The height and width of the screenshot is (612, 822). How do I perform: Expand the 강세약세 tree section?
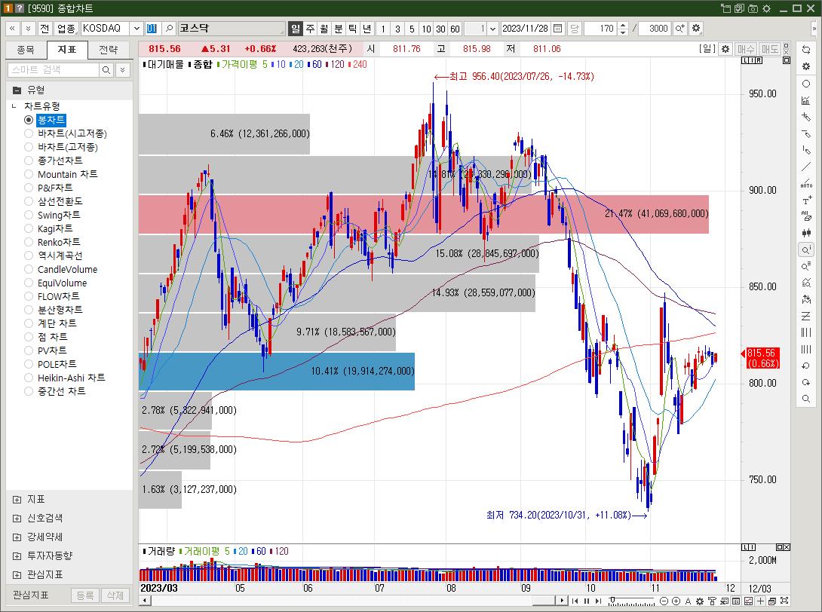(17, 537)
